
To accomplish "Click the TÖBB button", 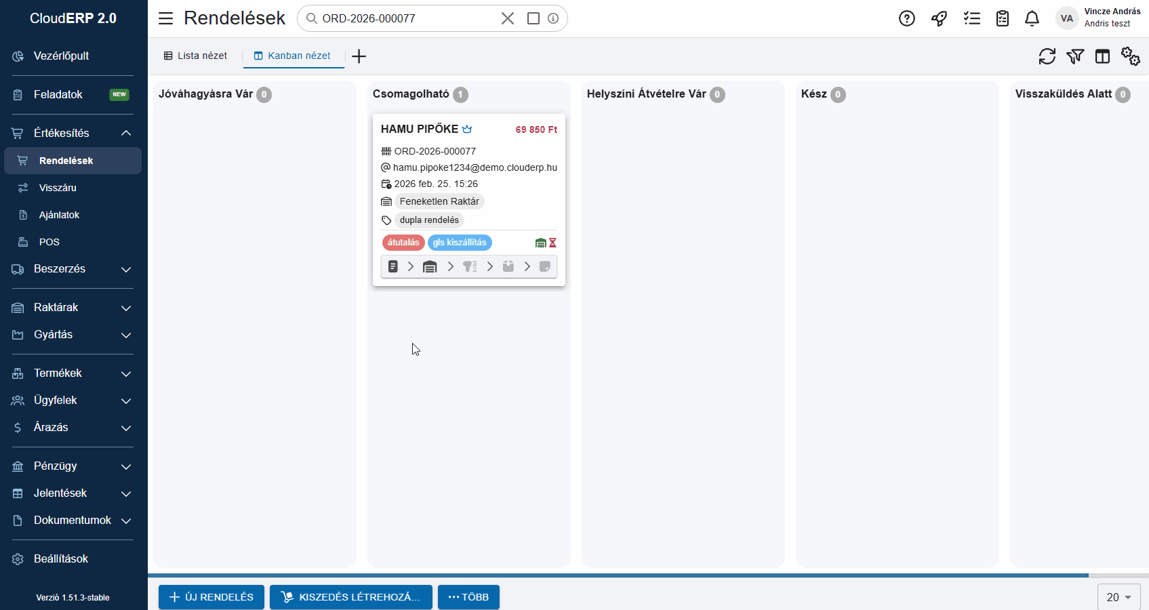I will click(x=468, y=597).
